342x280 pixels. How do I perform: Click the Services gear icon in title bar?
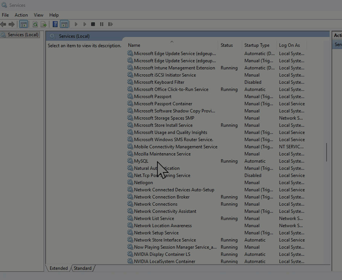(4, 5)
